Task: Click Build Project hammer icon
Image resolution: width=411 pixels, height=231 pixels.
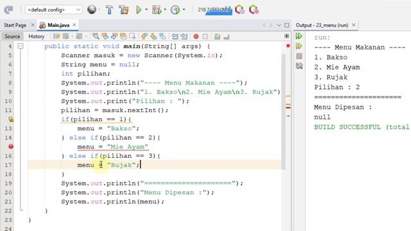Action: click(109, 10)
